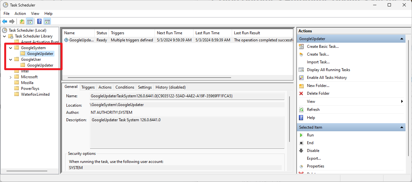Image resolution: width=412 pixels, height=182 pixels.
Task: Click the End task square icon
Action: click(x=301, y=143)
